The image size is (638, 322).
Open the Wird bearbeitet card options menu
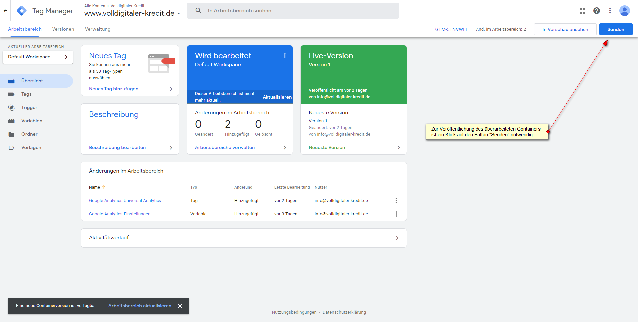coord(285,55)
